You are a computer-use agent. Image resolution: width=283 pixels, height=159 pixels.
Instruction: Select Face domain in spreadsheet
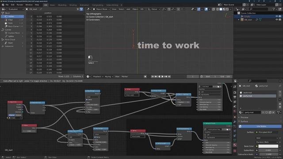(12, 23)
